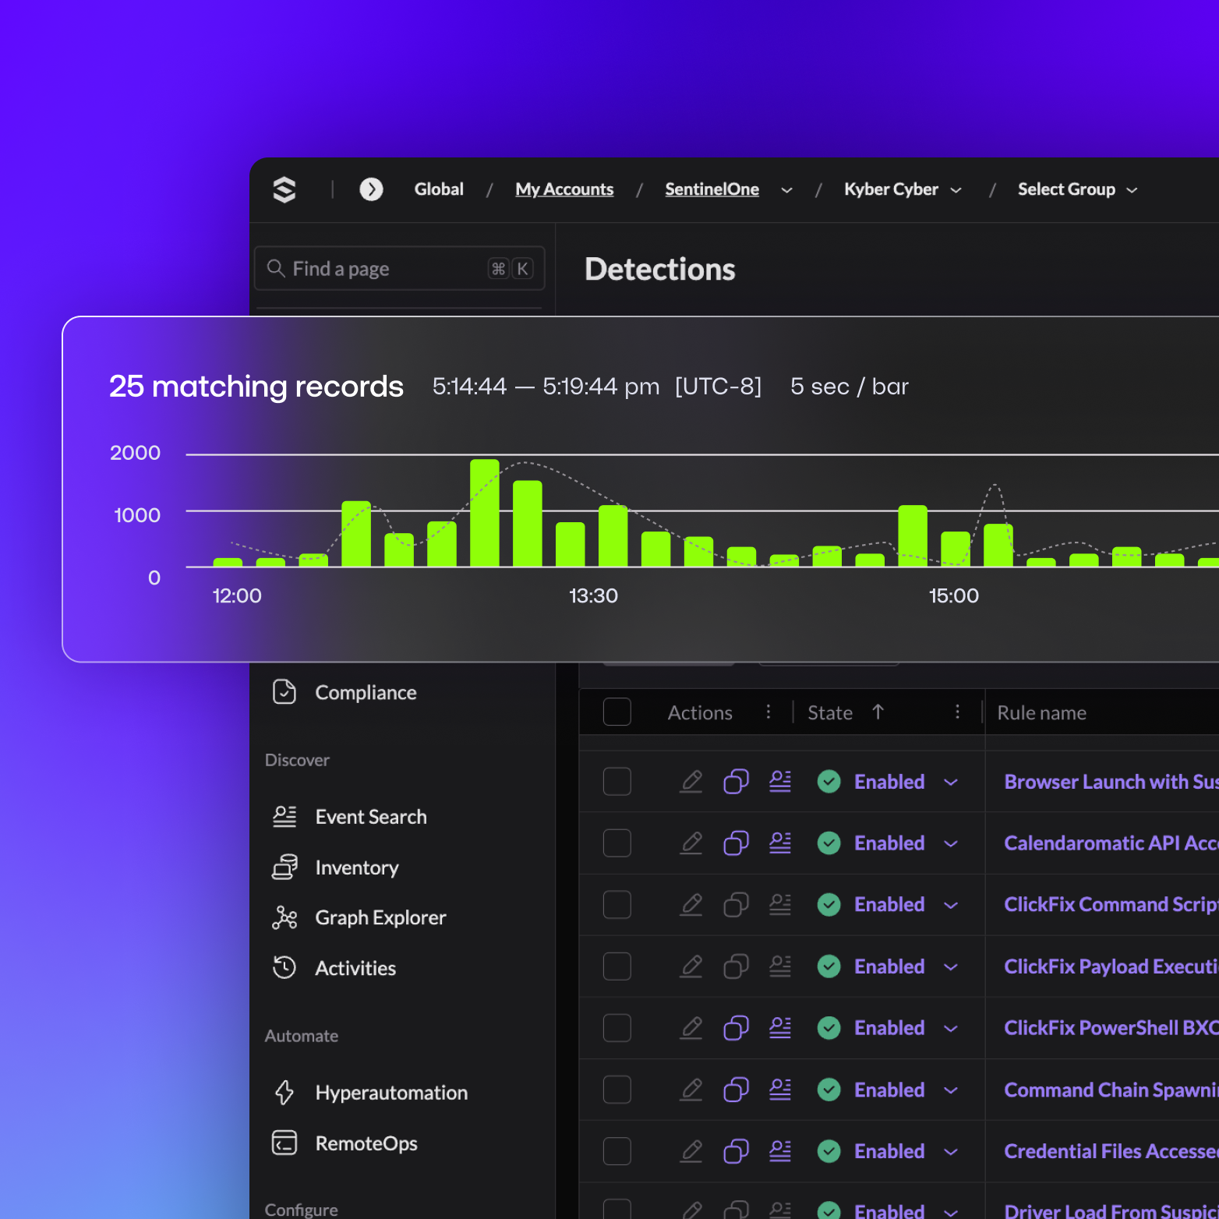Edit the Calendaromatic API rule
This screenshot has width=1219, height=1219.
(691, 843)
